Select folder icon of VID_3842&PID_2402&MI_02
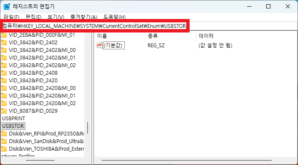 coord(4,65)
